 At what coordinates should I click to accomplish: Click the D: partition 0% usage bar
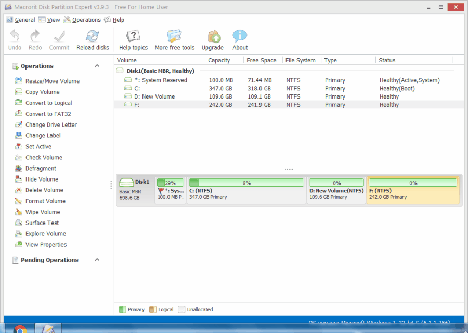pos(336,183)
